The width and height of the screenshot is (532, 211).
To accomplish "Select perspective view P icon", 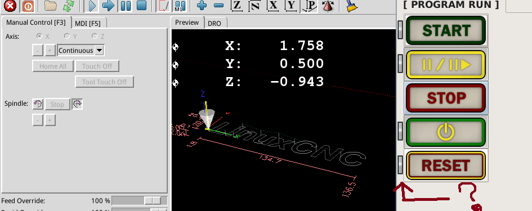I will (309, 6).
